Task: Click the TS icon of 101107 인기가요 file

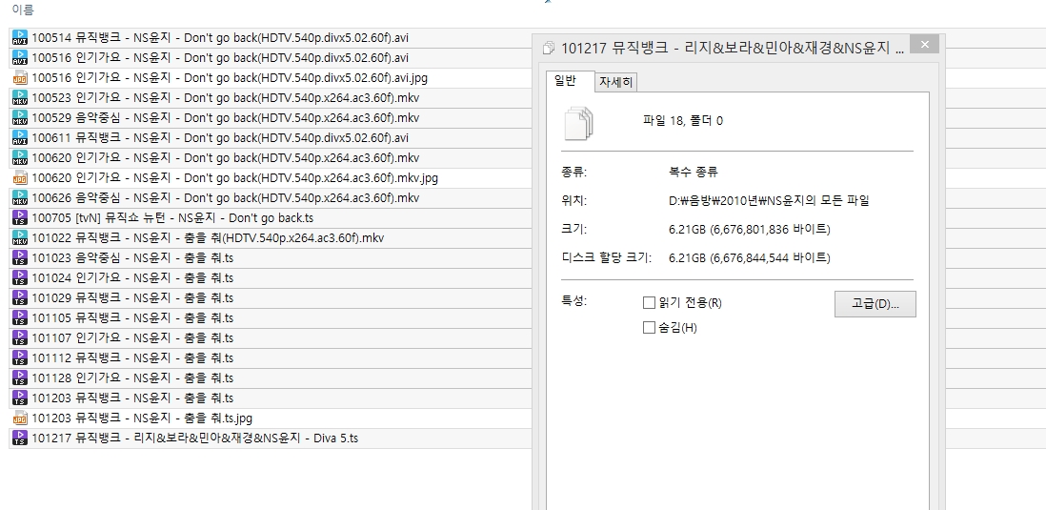Action: tap(20, 338)
